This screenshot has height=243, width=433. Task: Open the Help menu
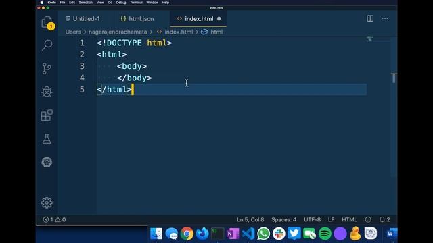165,3
